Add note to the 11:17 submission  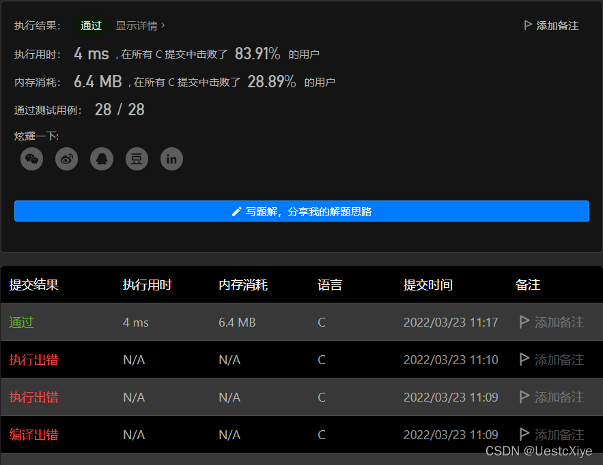(x=552, y=322)
